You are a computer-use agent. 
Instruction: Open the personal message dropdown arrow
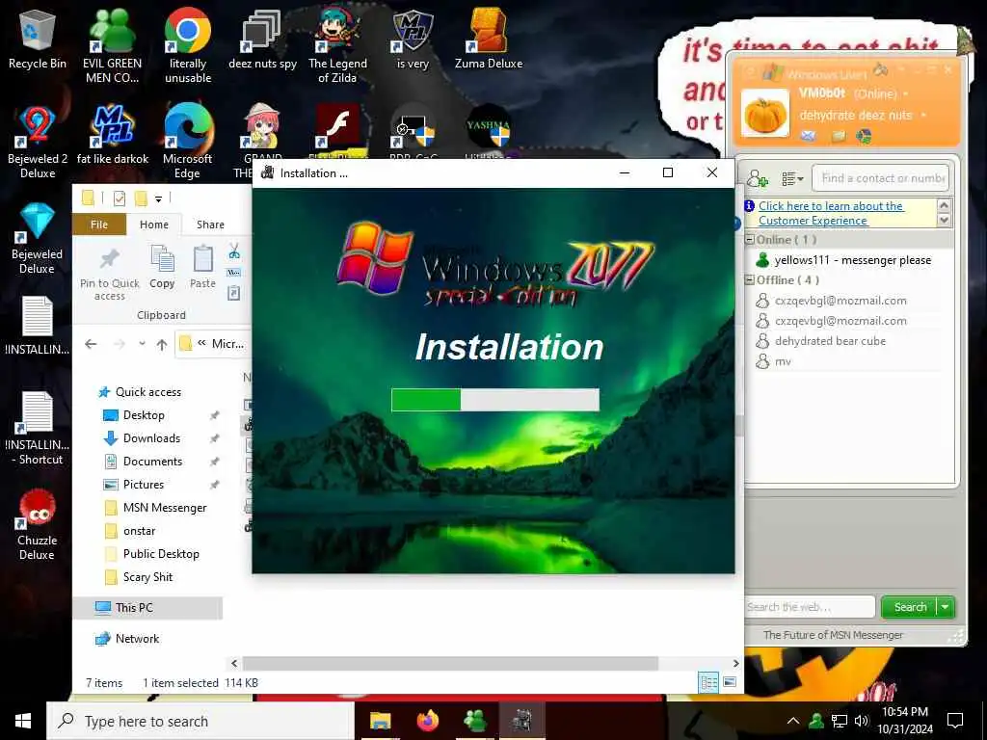(x=923, y=116)
